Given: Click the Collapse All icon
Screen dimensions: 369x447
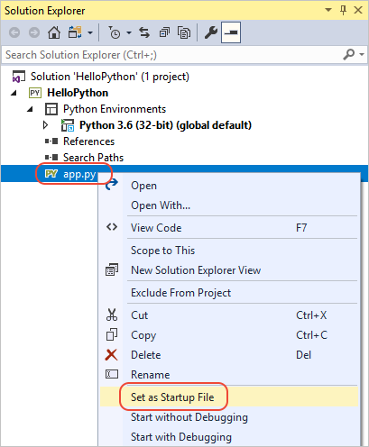Looking at the screenshot, I should (x=164, y=32).
